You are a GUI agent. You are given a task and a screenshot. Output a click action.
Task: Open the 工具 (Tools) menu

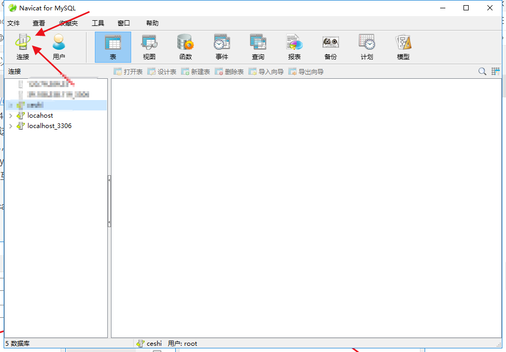[98, 23]
